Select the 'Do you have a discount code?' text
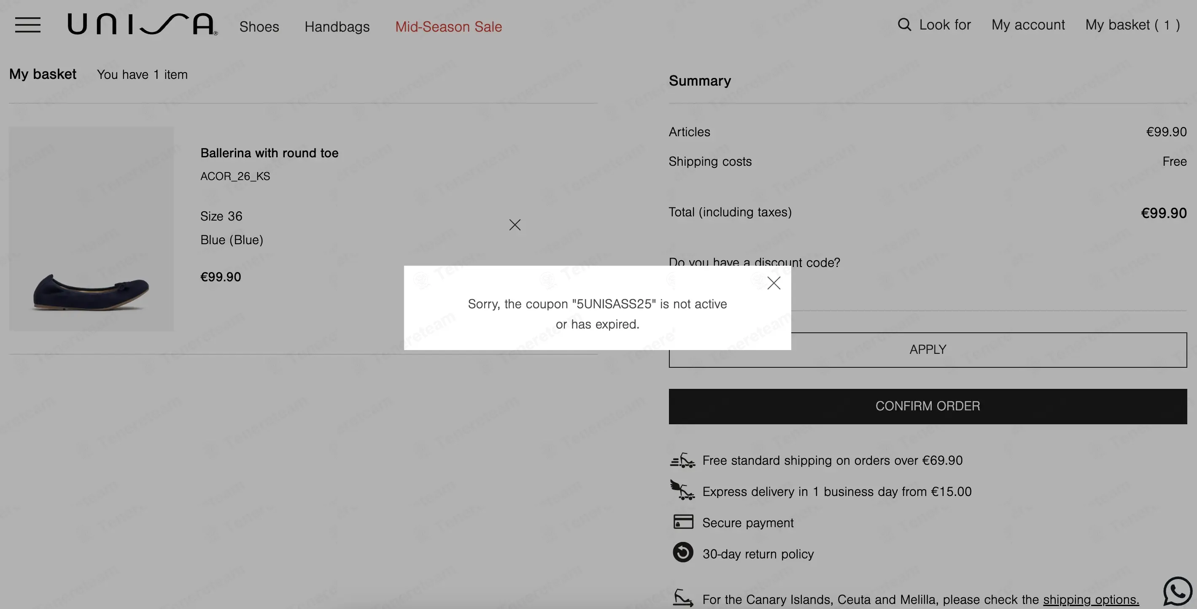The image size is (1197, 609). click(x=755, y=262)
